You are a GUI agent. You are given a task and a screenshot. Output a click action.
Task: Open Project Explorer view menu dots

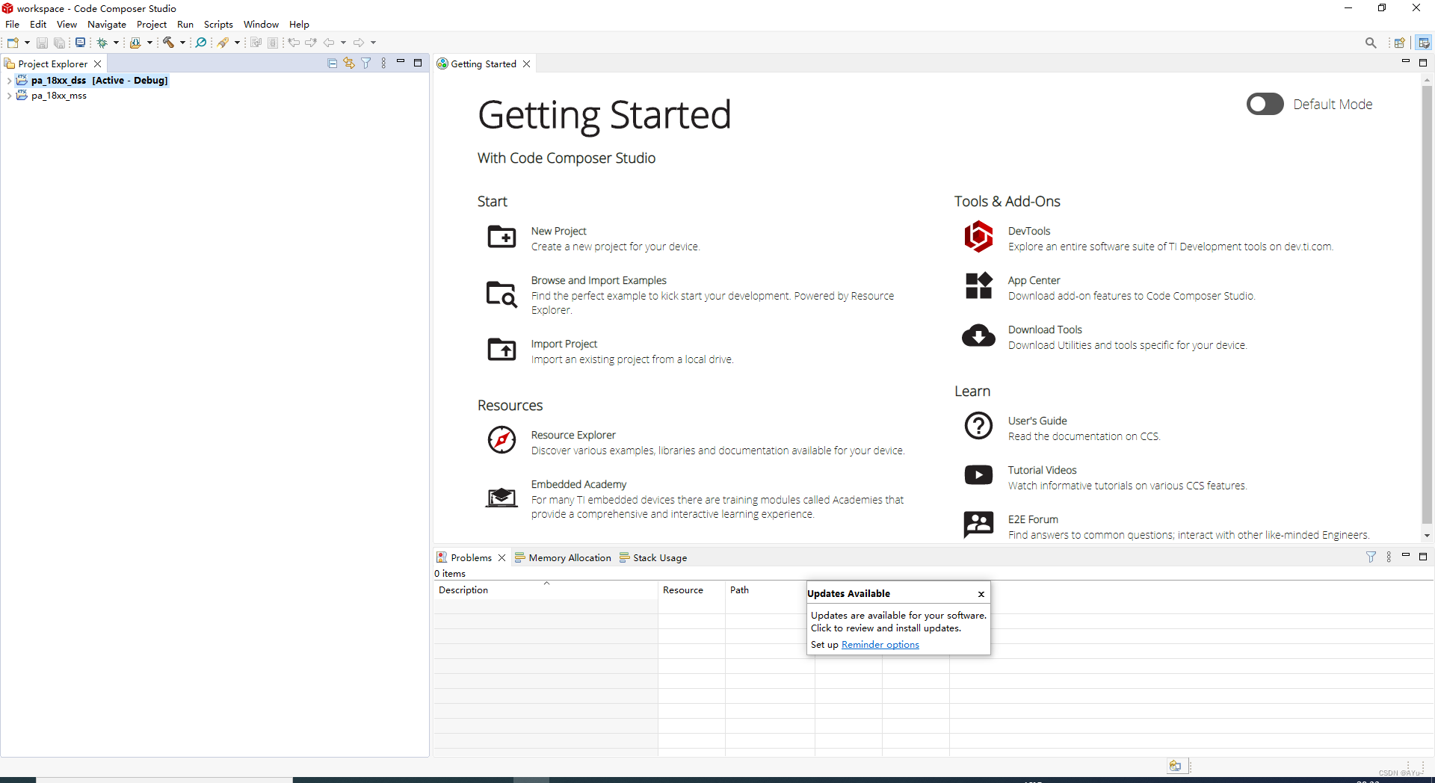click(383, 64)
